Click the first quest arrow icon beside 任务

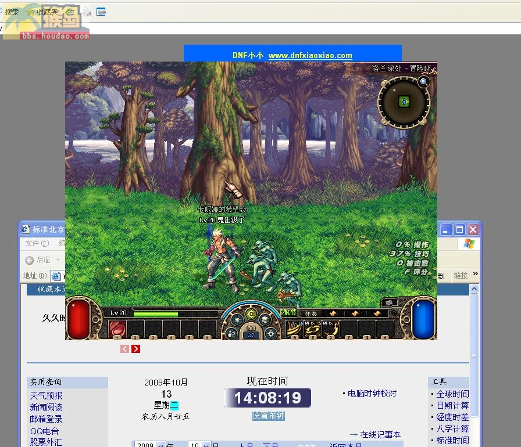(333, 313)
